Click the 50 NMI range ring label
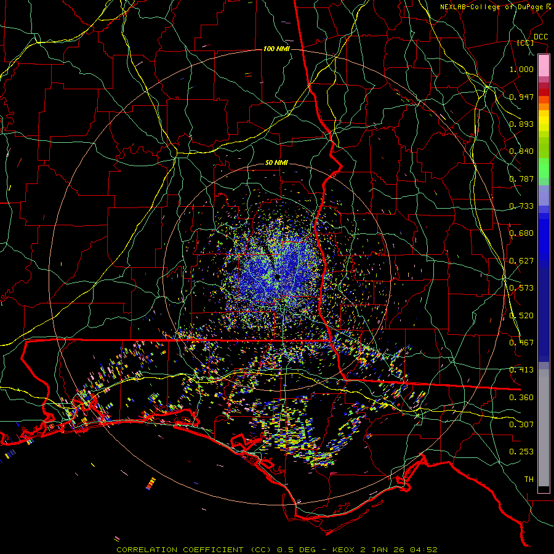Screen dimensions: 554x554 pyautogui.click(x=276, y=163)
